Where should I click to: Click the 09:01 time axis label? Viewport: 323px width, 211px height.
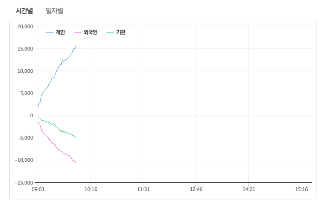[x=38, y=189]
